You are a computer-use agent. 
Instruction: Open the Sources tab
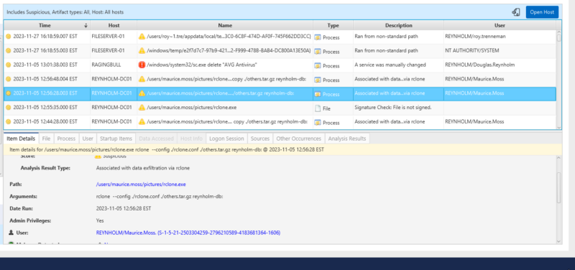pyautogui.click(x=260, y=139)
